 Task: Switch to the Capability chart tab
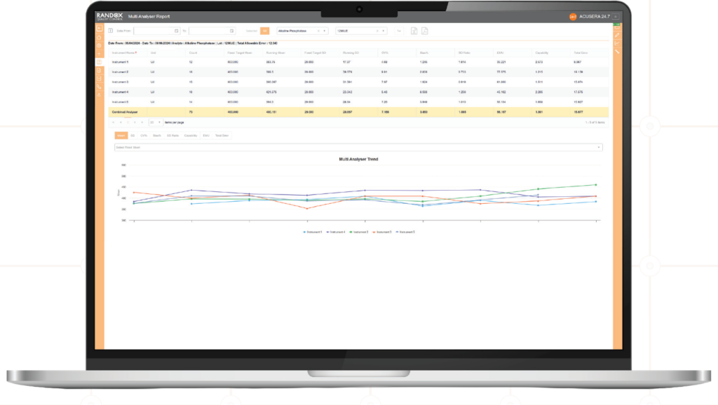(x=191, y=135)
